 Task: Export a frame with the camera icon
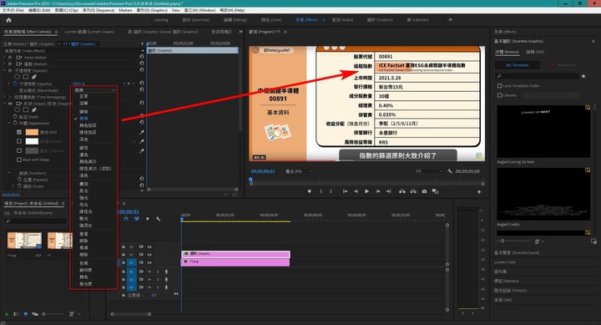pyautogui.click(x=424, y=191)
